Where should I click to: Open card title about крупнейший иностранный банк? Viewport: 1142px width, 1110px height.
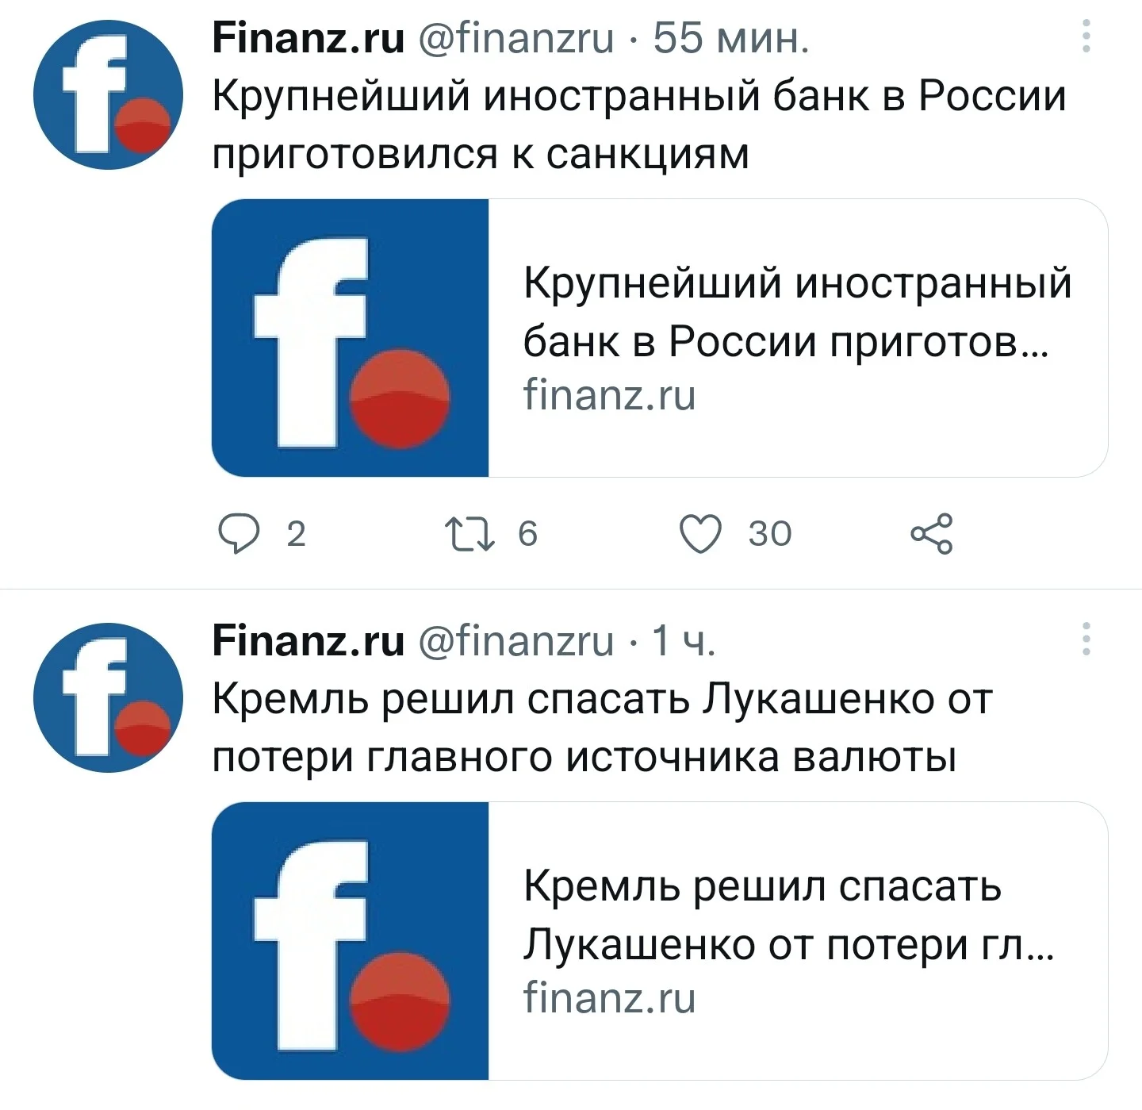tap(797, 313)
